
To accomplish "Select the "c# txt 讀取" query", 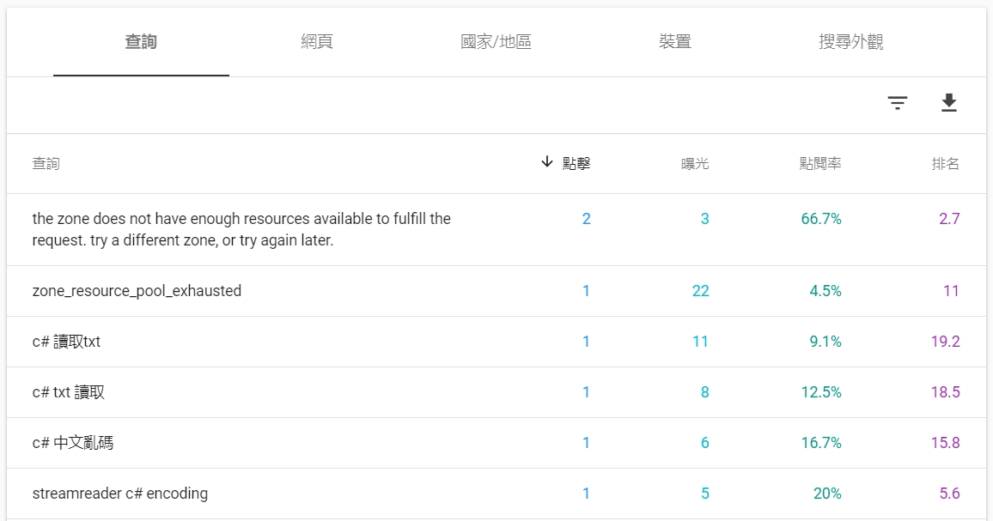I will click(x=69, y=392).
